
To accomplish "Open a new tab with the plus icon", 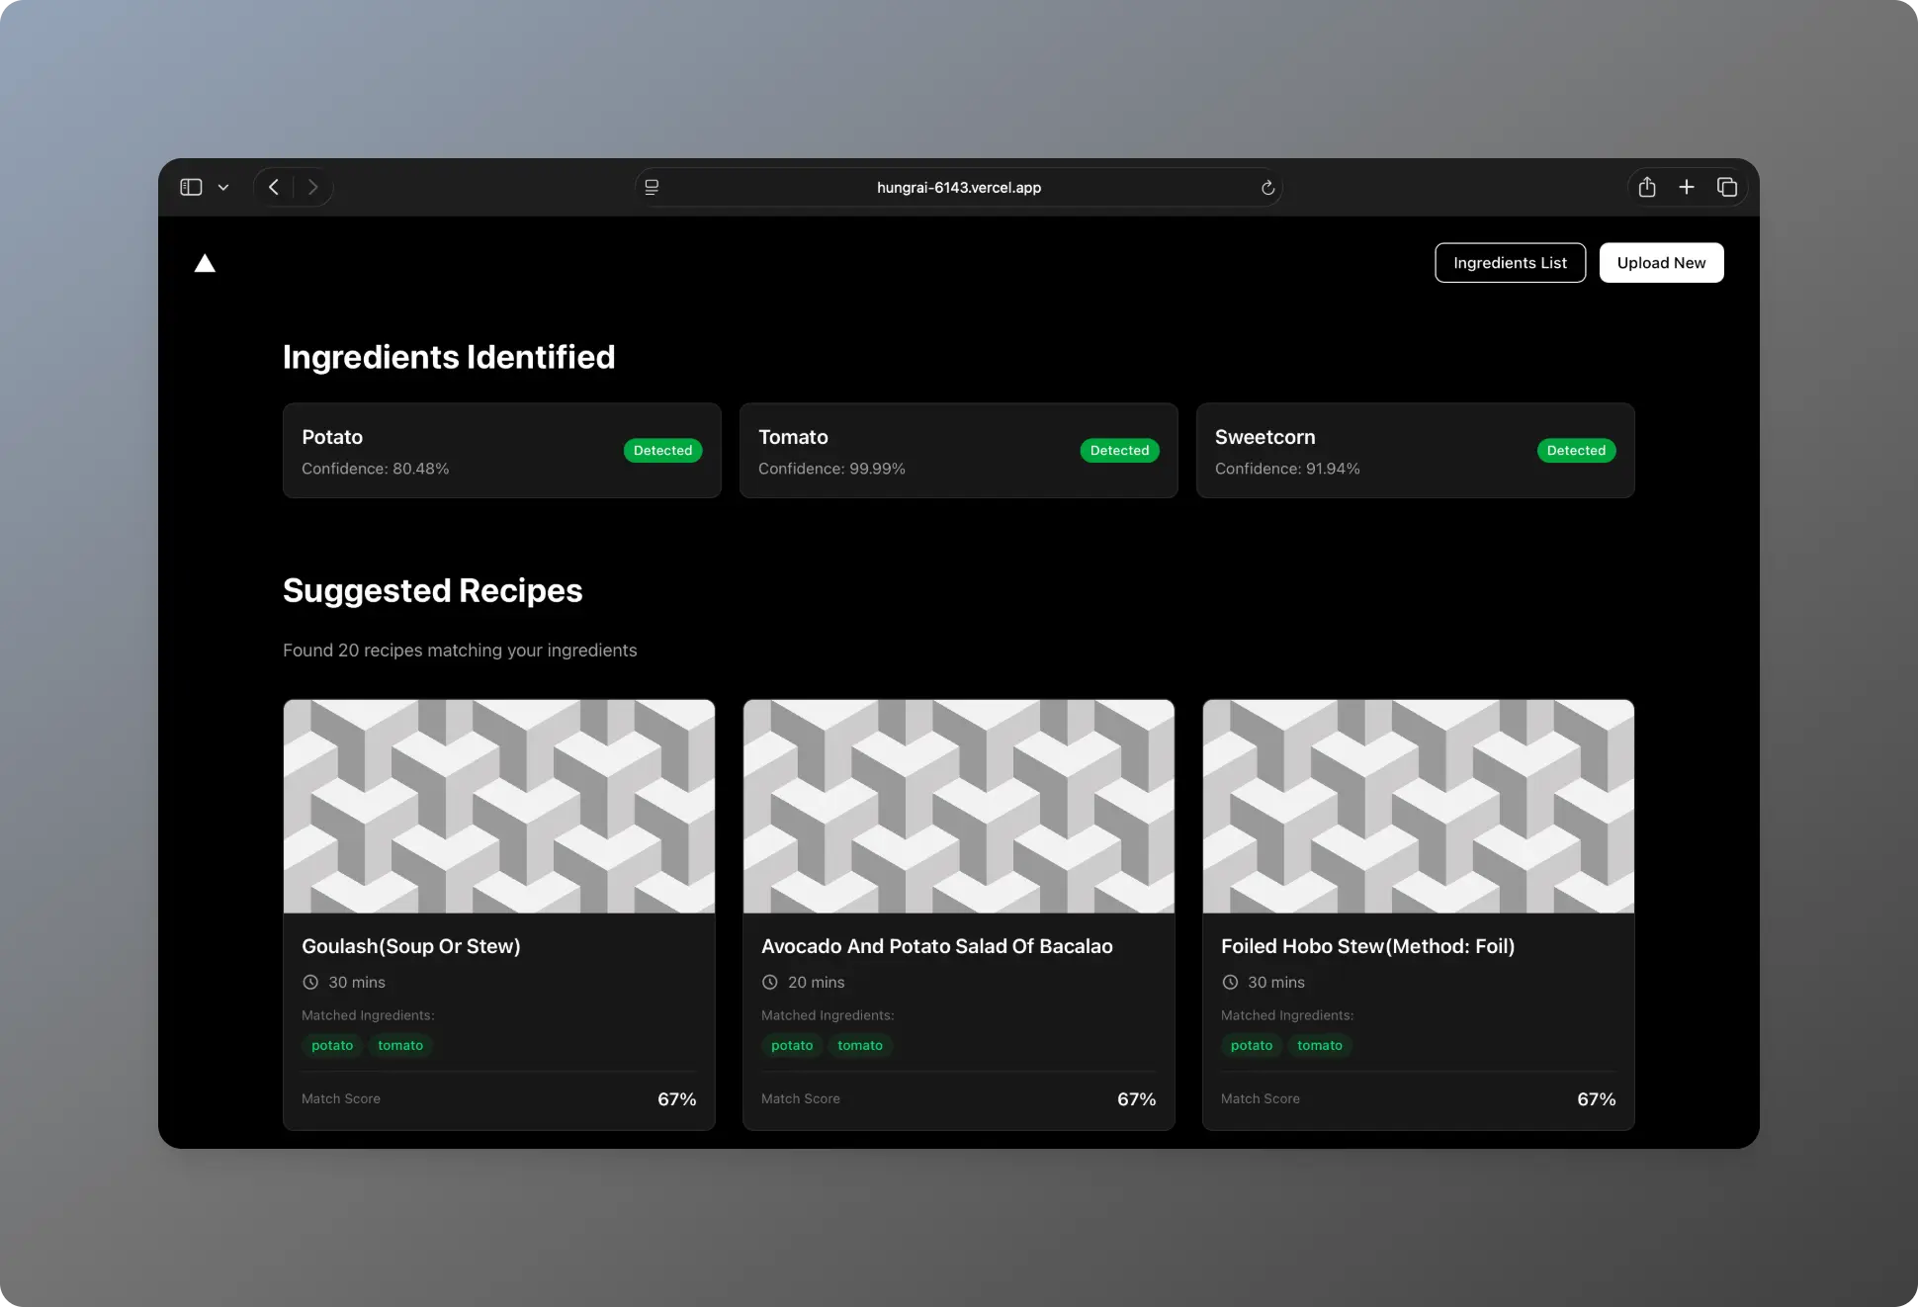I will point(1687,187).
